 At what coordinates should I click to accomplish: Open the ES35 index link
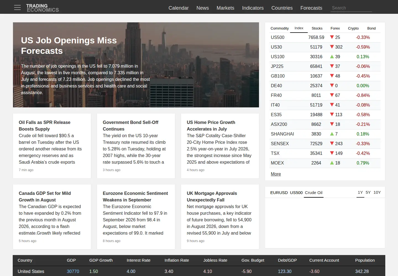coord(276,115)
